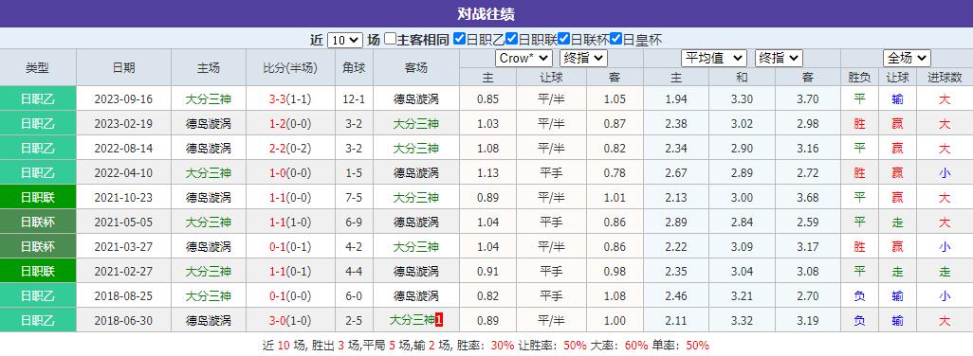The height and width of the screenshot is (356, 973).
Task: Enable the 主客相同 checkbox
Action: [x=390, y=39]
